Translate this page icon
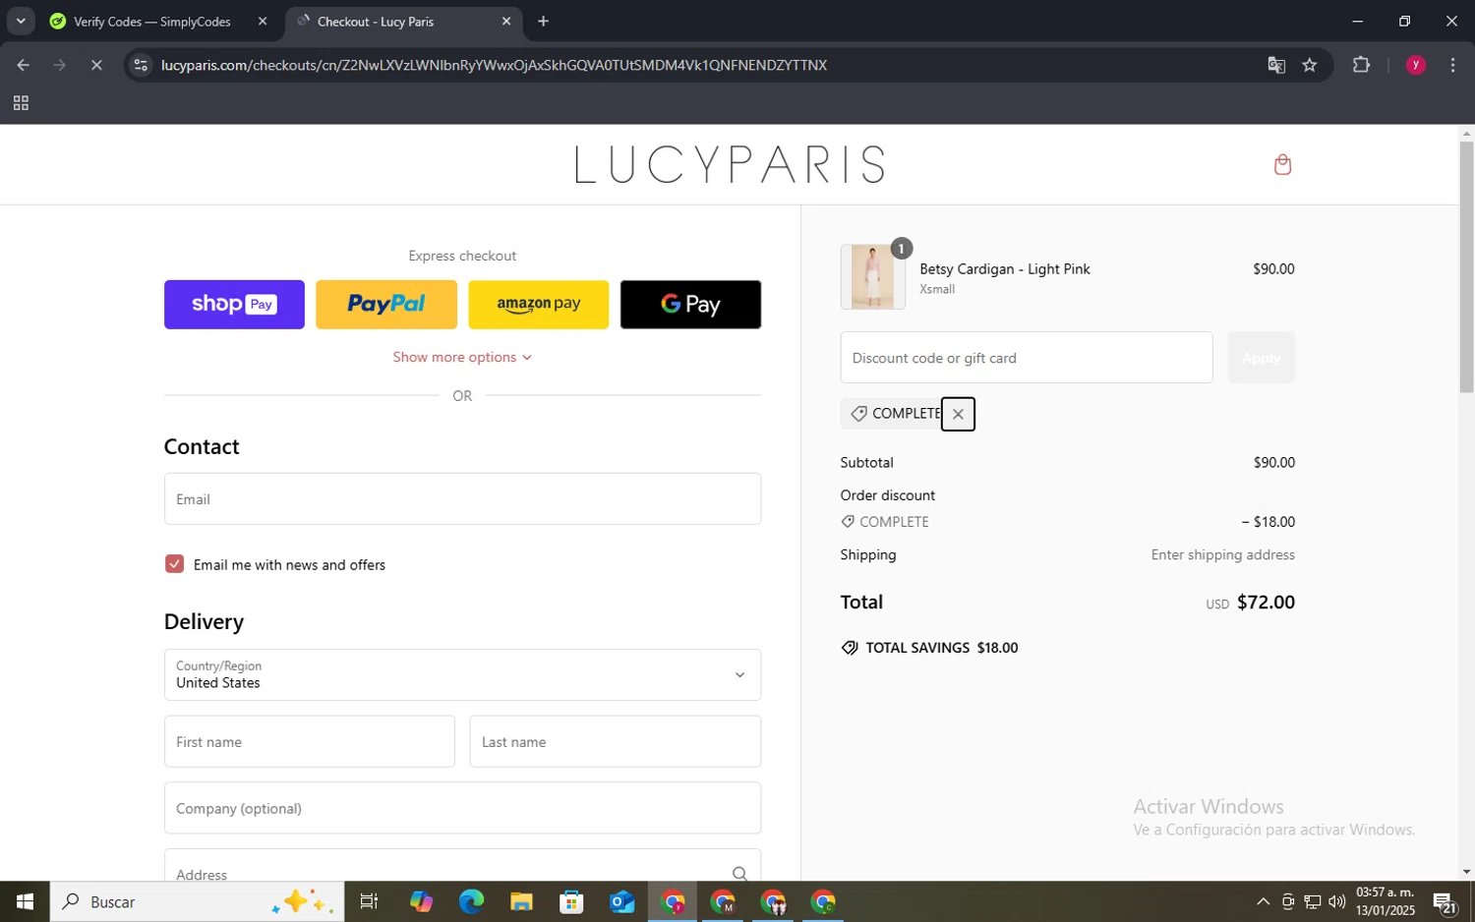This screenshot has width=1475, height=922. 1276,65
